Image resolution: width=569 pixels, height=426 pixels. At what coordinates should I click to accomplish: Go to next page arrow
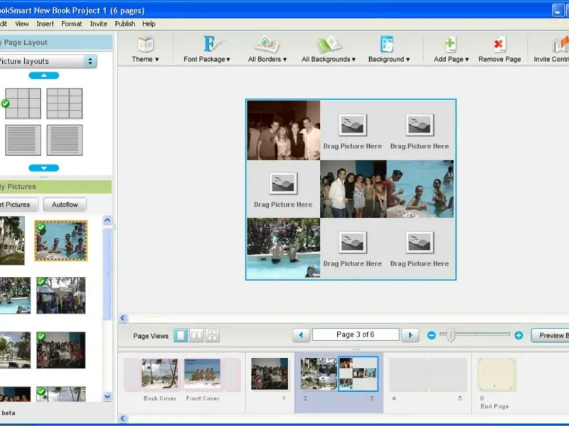[409, 335]
